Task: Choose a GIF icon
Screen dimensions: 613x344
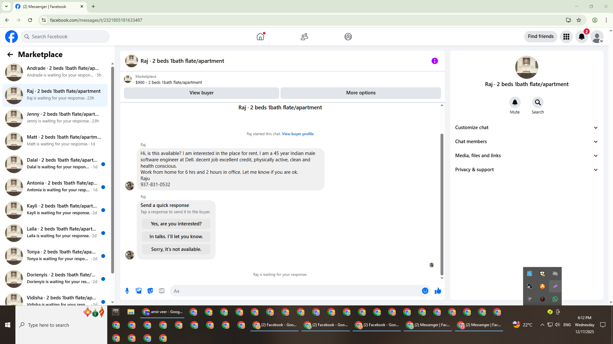Action: pos(162,291)
